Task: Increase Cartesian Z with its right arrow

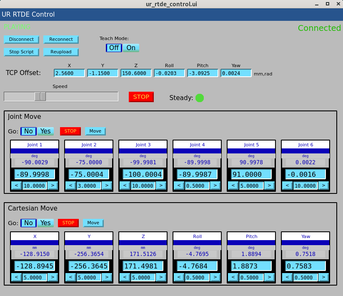Action: point(161,277)
